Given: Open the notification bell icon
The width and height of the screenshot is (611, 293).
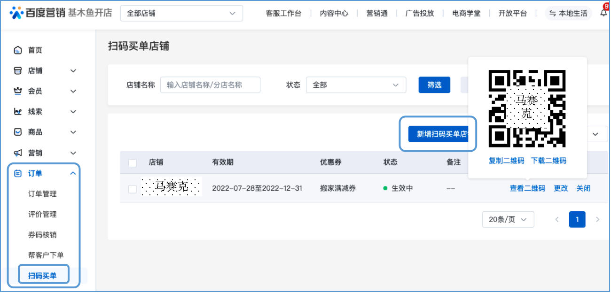Looking at the screenshot, I should point(604,13).
